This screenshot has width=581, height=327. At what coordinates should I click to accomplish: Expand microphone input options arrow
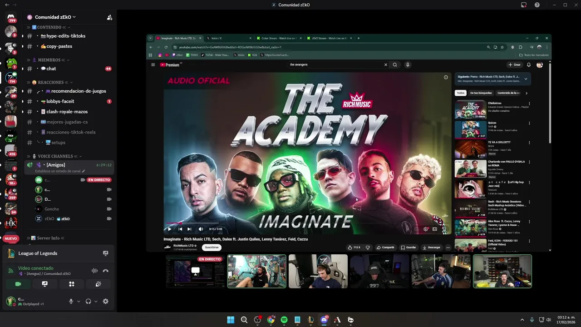pos(78,301)
